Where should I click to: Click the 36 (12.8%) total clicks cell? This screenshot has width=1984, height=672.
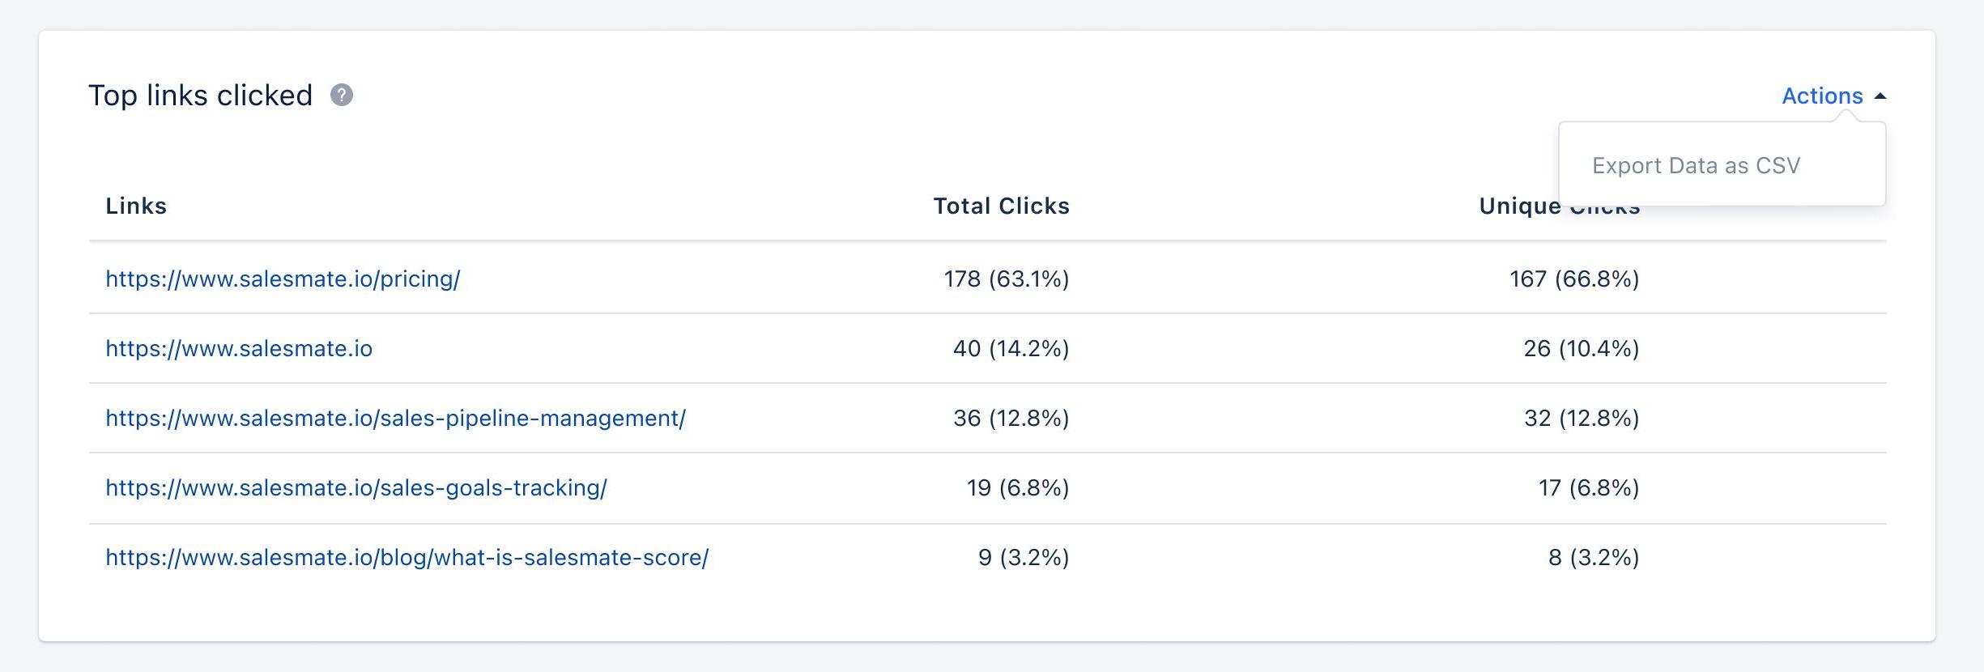[x=1011, y=418]
